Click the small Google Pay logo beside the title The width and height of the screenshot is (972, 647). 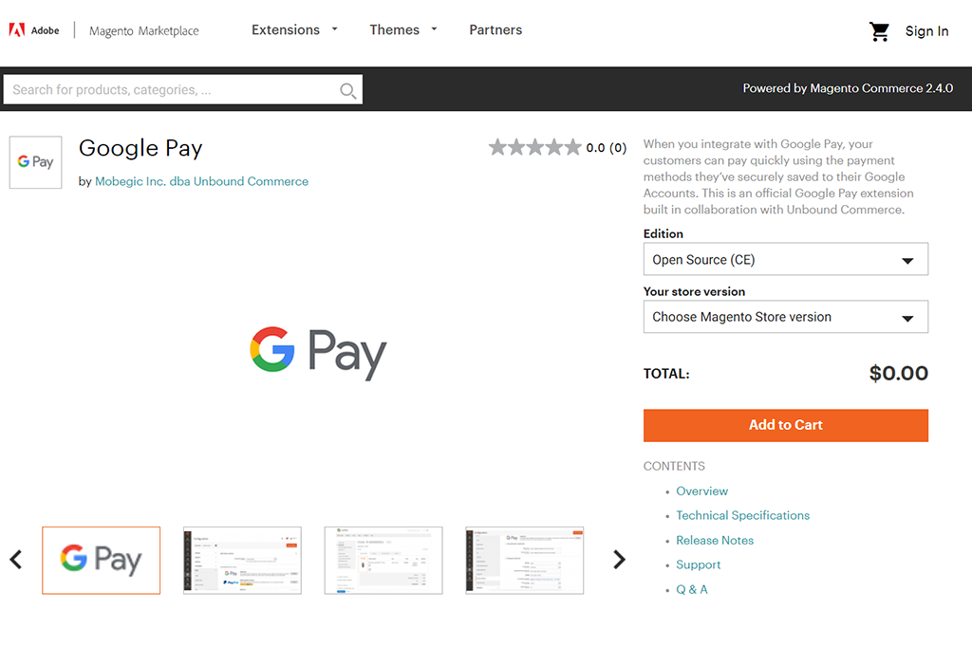35,161
